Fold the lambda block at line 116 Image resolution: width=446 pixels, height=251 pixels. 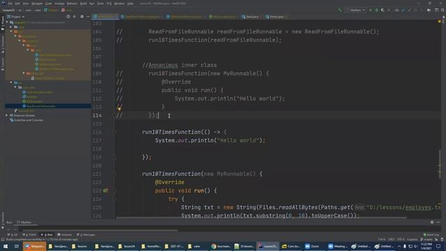[x=114, y=132]
